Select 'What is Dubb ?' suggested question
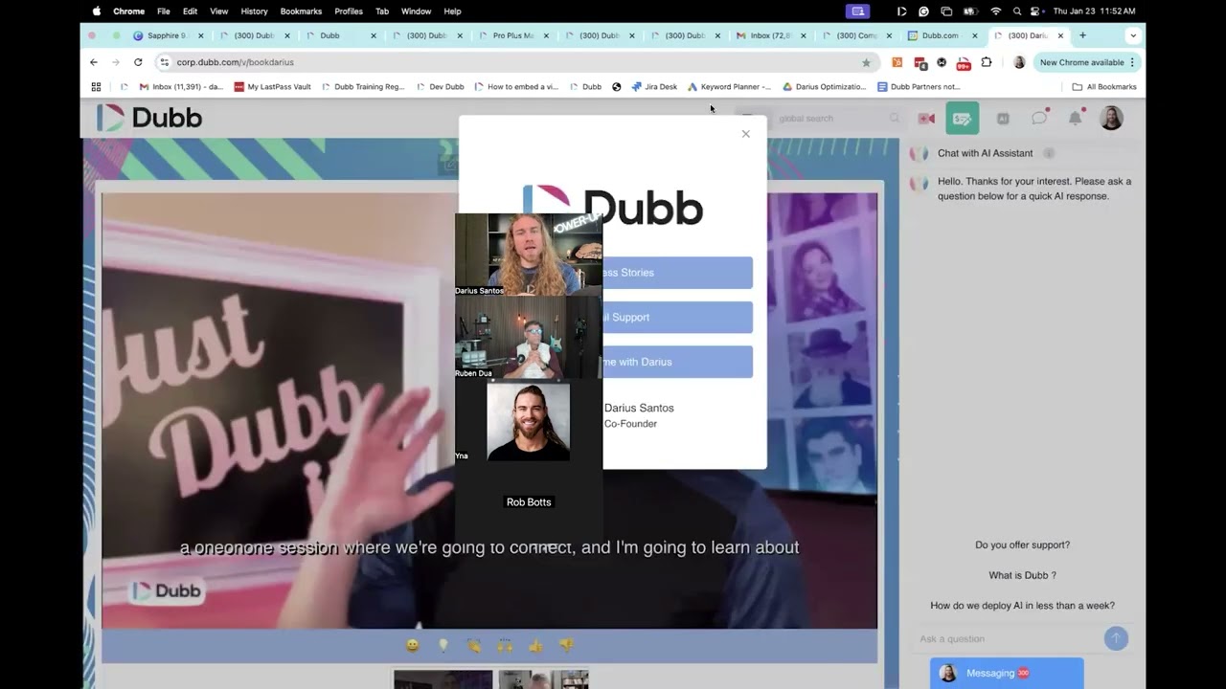The image size is (1226, 689). (x=1022, y=575)
